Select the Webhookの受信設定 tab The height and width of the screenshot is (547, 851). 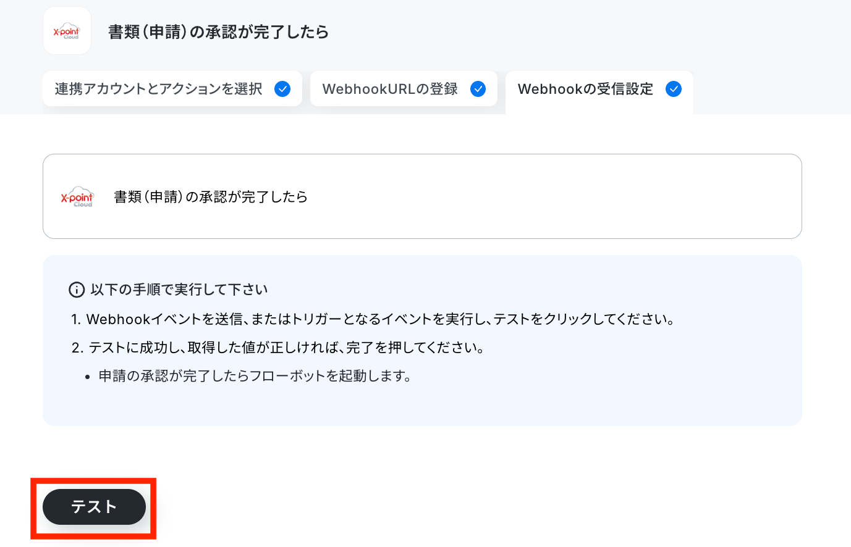pyautogui.click(x=599, y=92)
